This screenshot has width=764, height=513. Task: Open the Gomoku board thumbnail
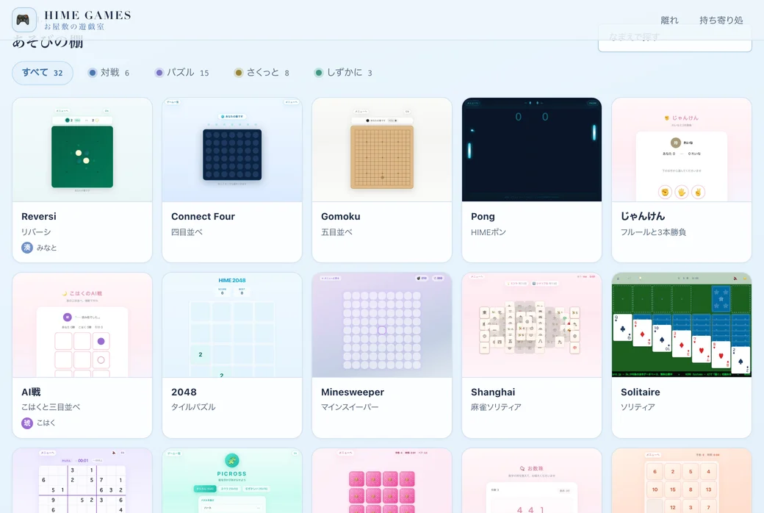(382, 150)
